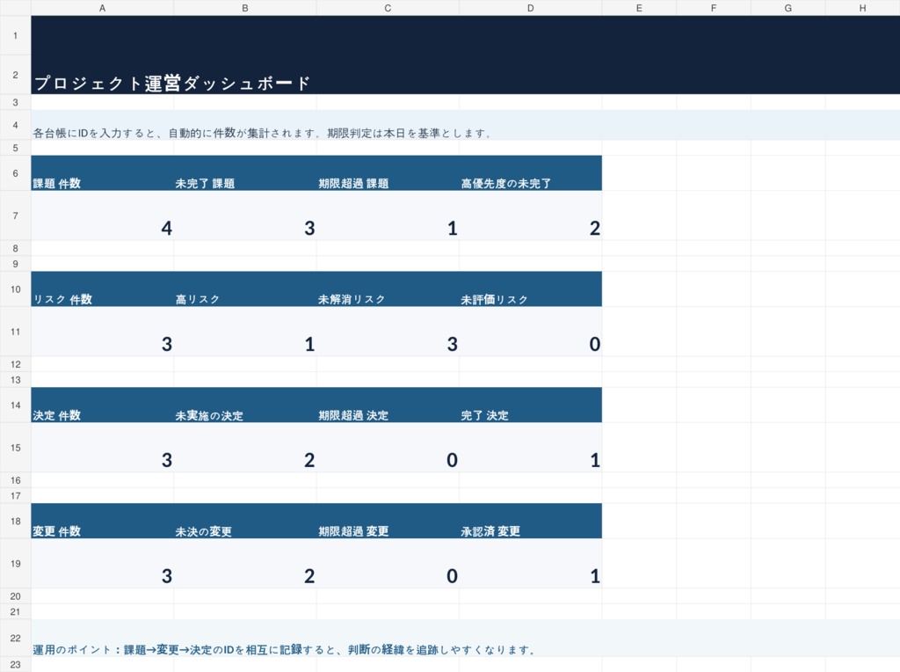Select column G header
Viewport: 900px width, 672px height.
[x=788, y=8]
